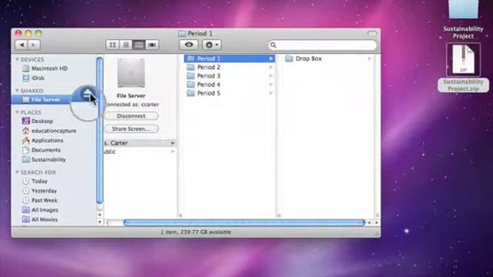Click the Period 5 disclosure arrow
The image size is (493, 277).
(270, 93)
